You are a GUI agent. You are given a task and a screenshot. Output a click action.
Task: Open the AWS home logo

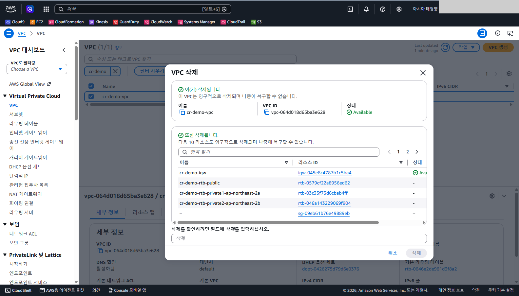(x=11, y=9)
